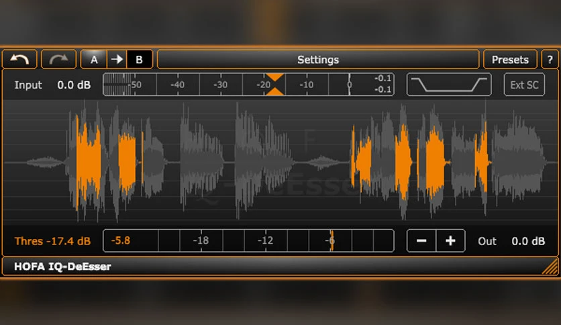The image size is (561, 325).
Task: Open help with the question mark
Action: 550,59
